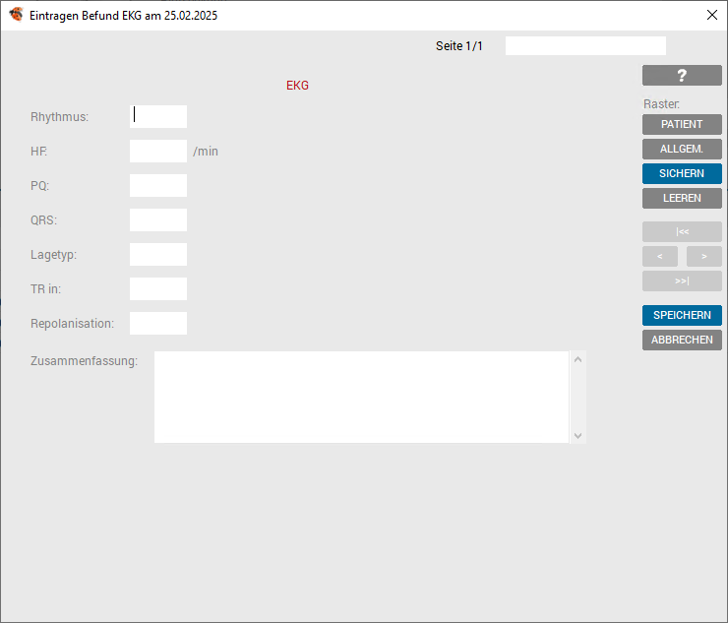Screen dimensions: 728x623
Task: Click the field beside Seite 1/1
Action: point(585,46)
